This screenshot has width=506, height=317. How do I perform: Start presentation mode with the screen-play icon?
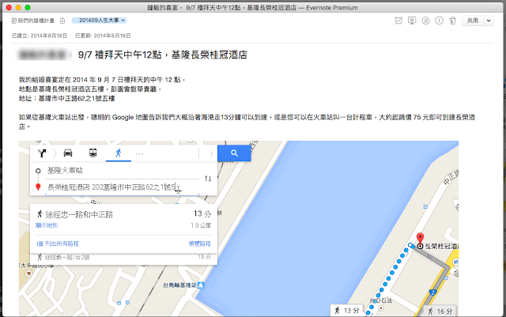412,21
